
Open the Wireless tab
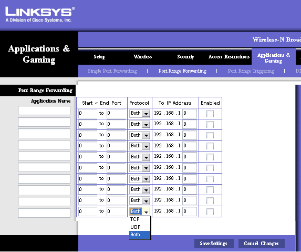(x=143, y=57)
